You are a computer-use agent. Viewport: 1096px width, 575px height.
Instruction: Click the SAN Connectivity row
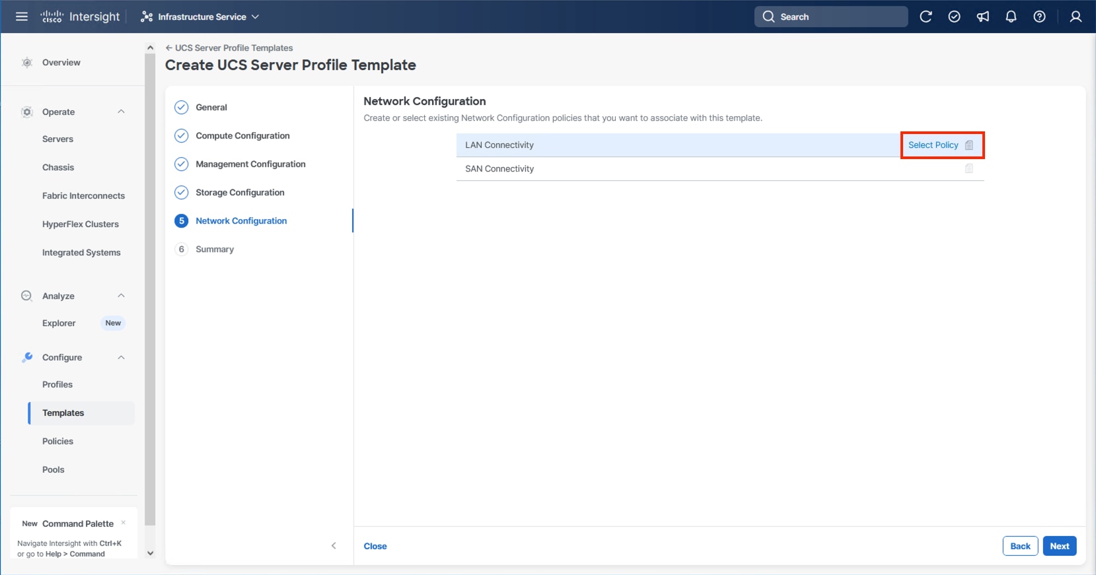point(720,169)
